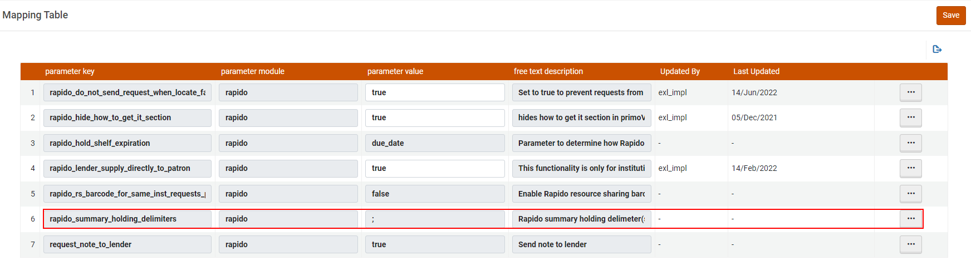The image size is (971, 265).
Task: Select the rapido_summary_holding_delimiters key field
Action: (127, 219)
